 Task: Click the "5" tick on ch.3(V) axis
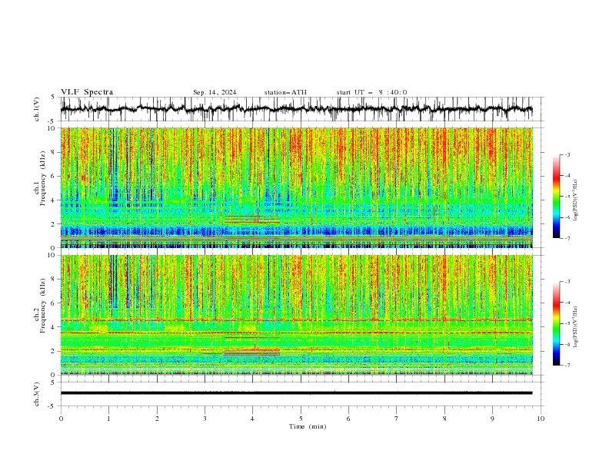pos(54,382)
